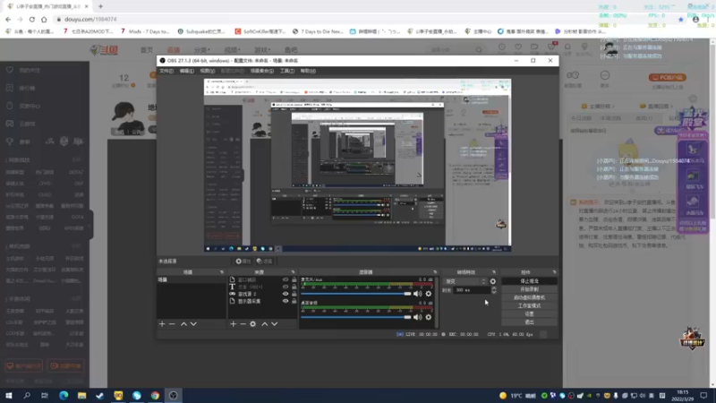Toggle visibility of the 文本 (GDI+) source

pyautogui.click(x=286, y=287)
